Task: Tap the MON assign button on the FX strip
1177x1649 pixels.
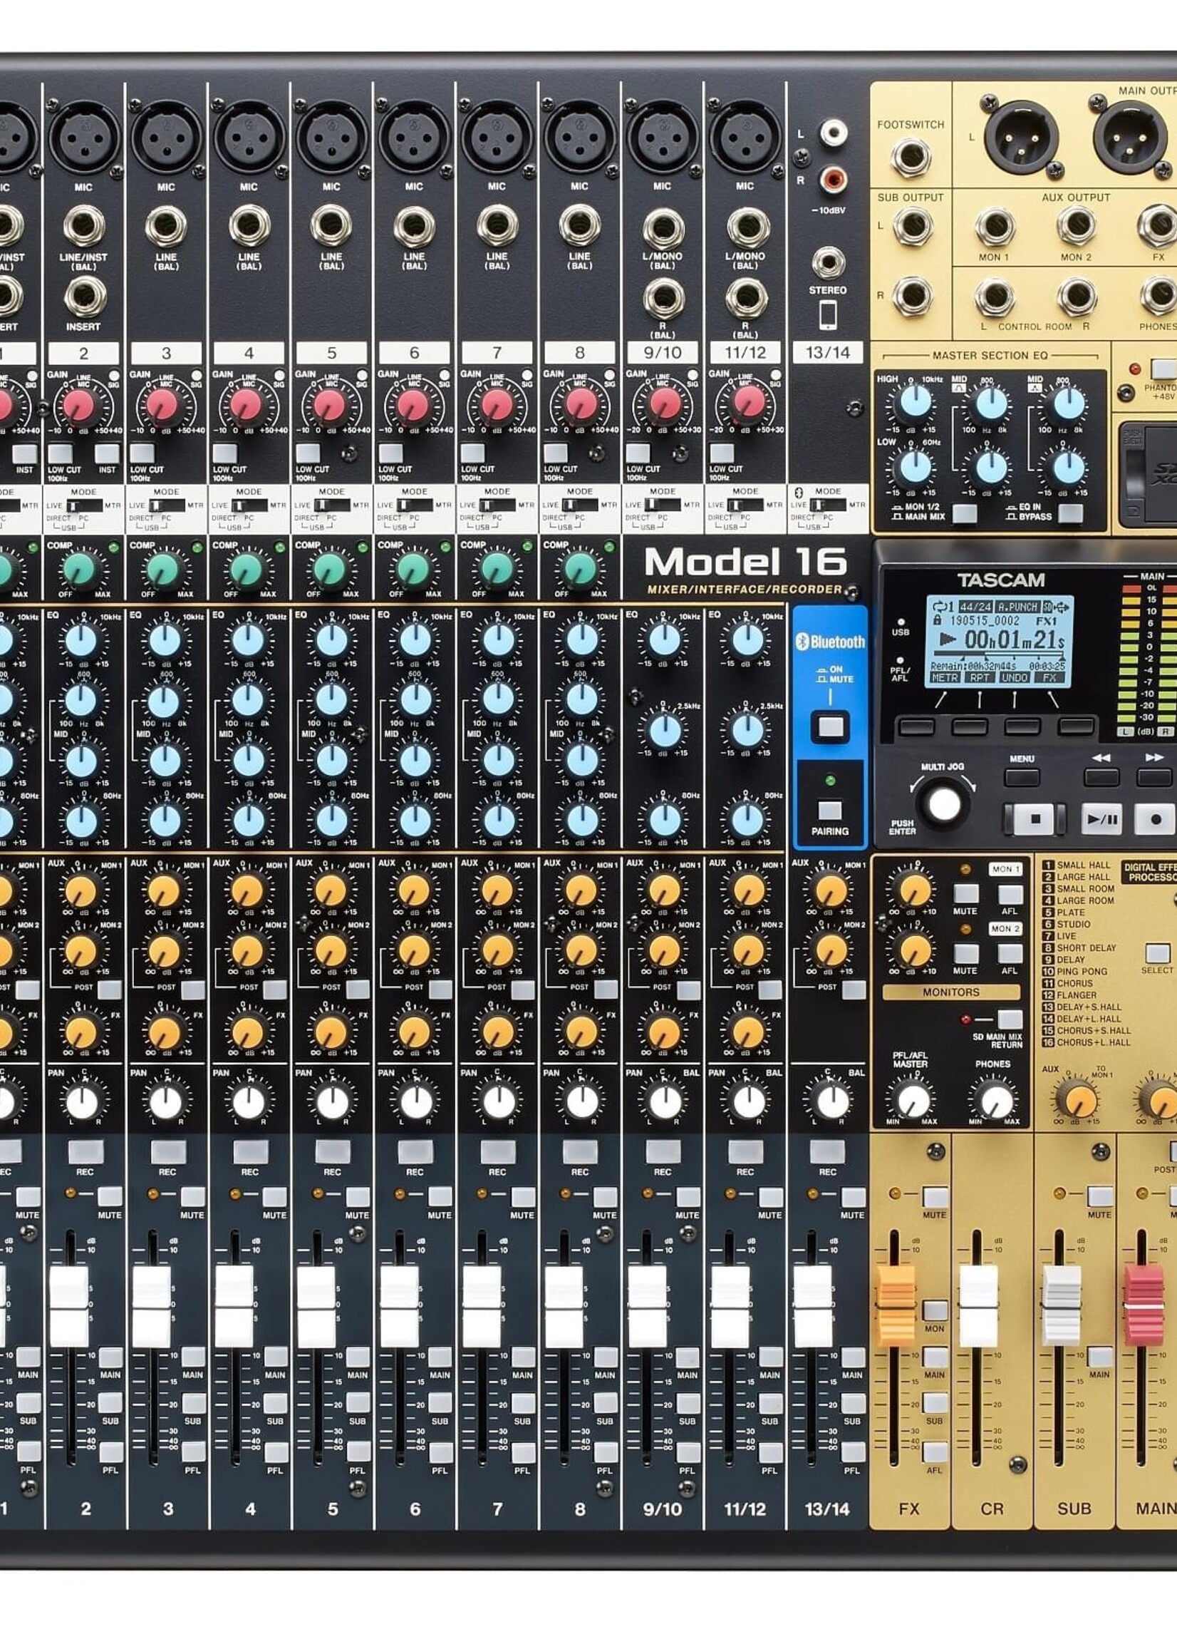Action: click(x=935, y=1310)
